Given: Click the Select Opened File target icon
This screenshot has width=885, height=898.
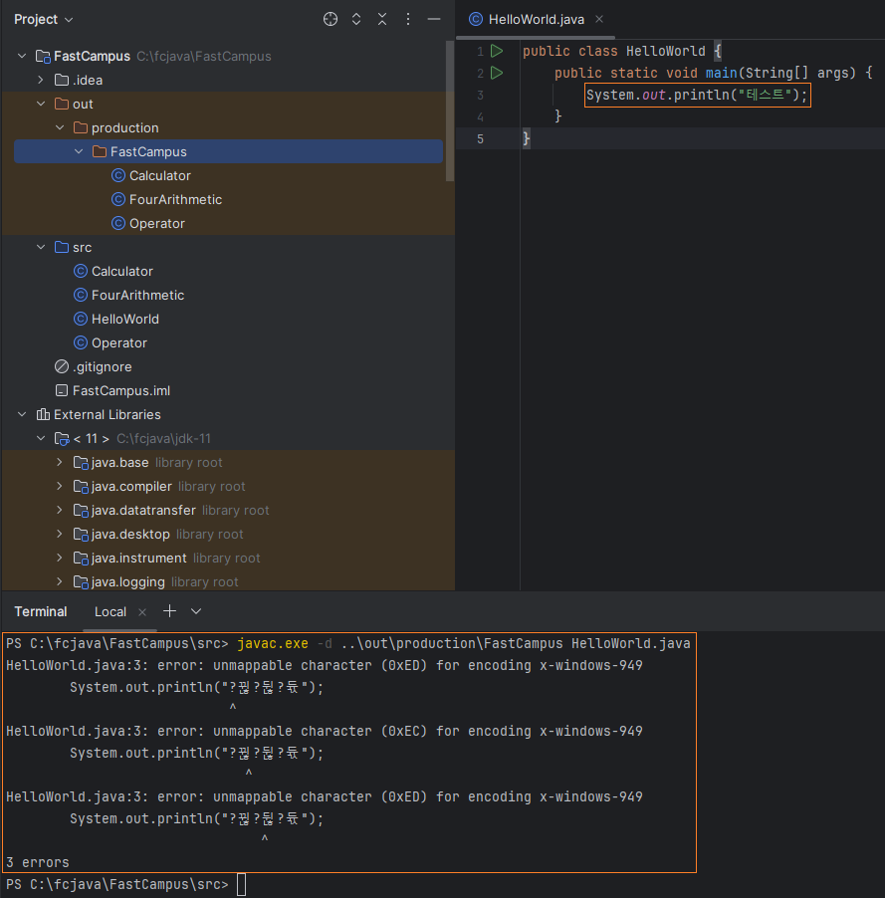Looking at the screenshot, I should click(331, 19).
